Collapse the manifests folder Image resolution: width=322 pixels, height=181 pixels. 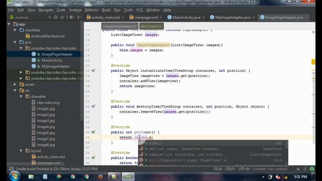(x=15, y=30)
